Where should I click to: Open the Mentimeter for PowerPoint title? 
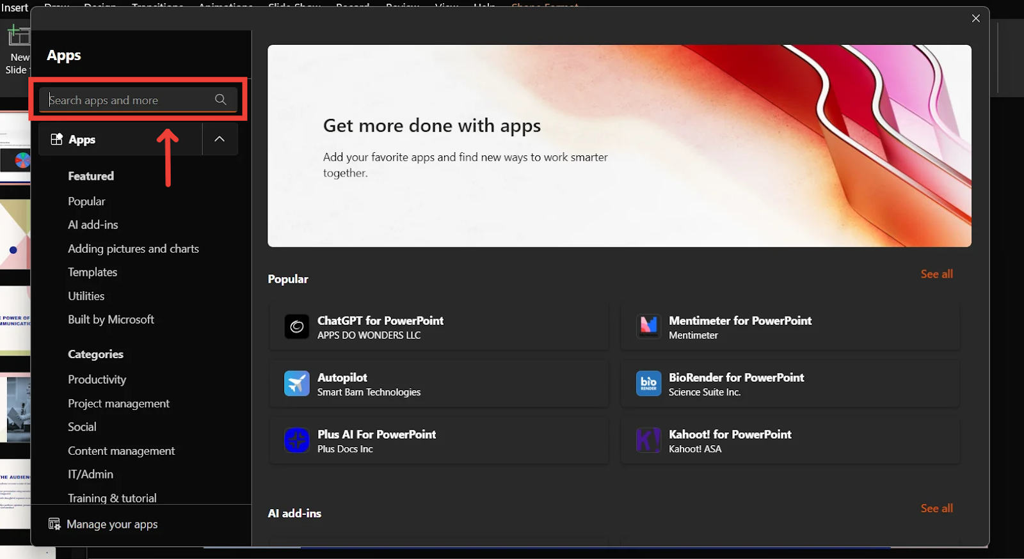(740, 320)
